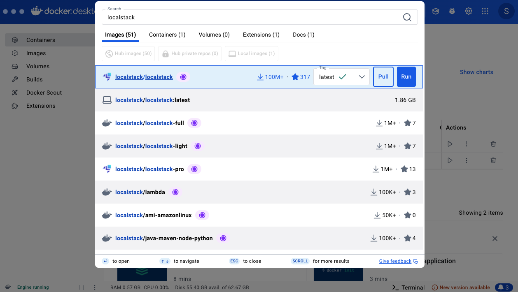Click the trash icon in the first Actions row
Image resolution: width=518 pixels, height=292 pixels.
(493, 144)
